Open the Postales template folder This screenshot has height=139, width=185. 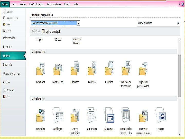(109, 68)
